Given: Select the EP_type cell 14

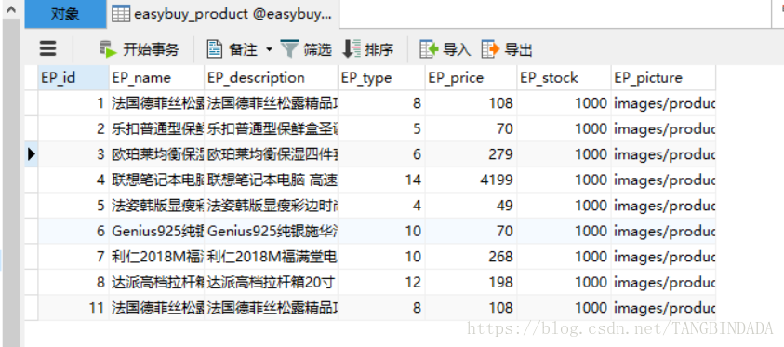Looking at the screenshot, I should pyautogui.click(x=381, y=180).
